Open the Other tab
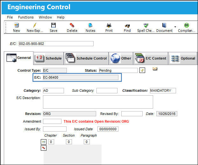 pos(121,58)
